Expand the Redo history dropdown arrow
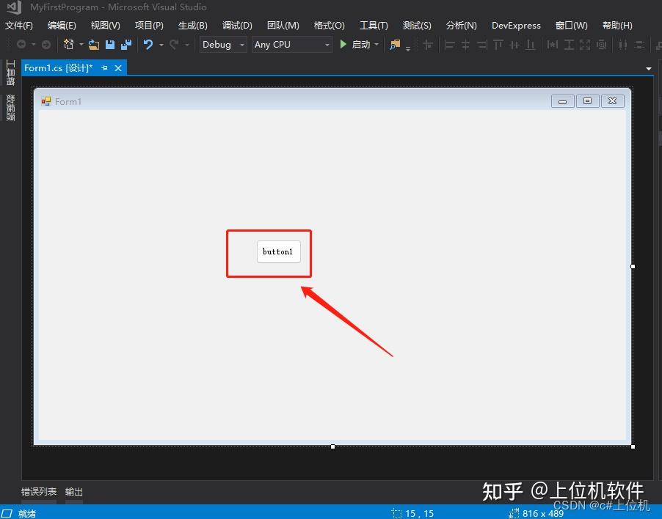This screenshot has height=519, width=662. coord(187,44)
